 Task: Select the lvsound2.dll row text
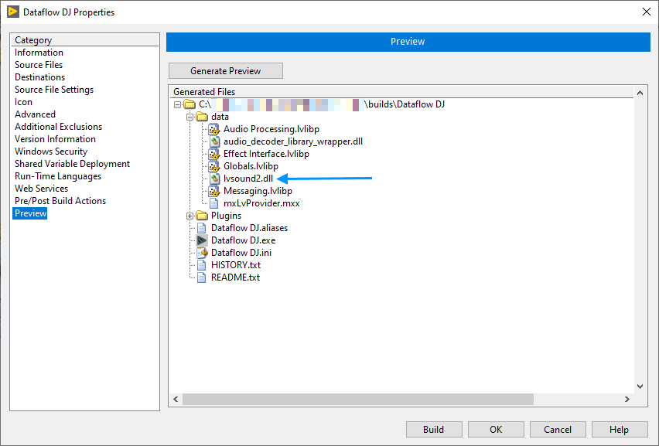coord(248,179)
